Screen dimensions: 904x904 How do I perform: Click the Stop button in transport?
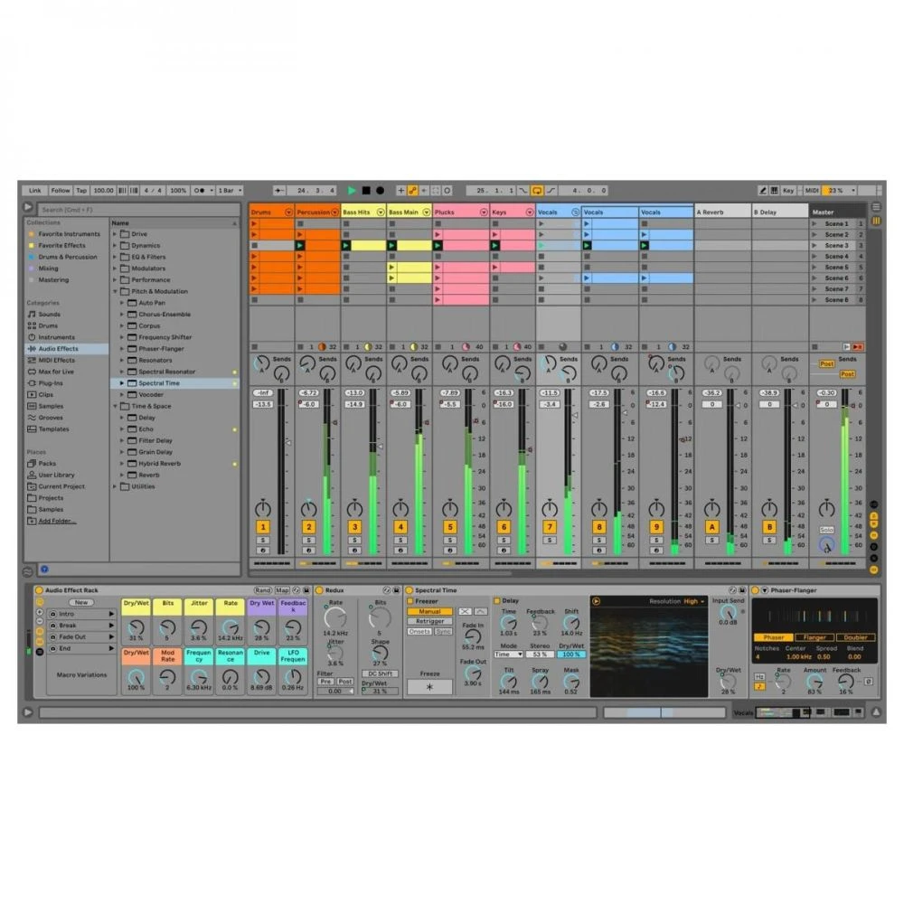click(x=366, y=191)
